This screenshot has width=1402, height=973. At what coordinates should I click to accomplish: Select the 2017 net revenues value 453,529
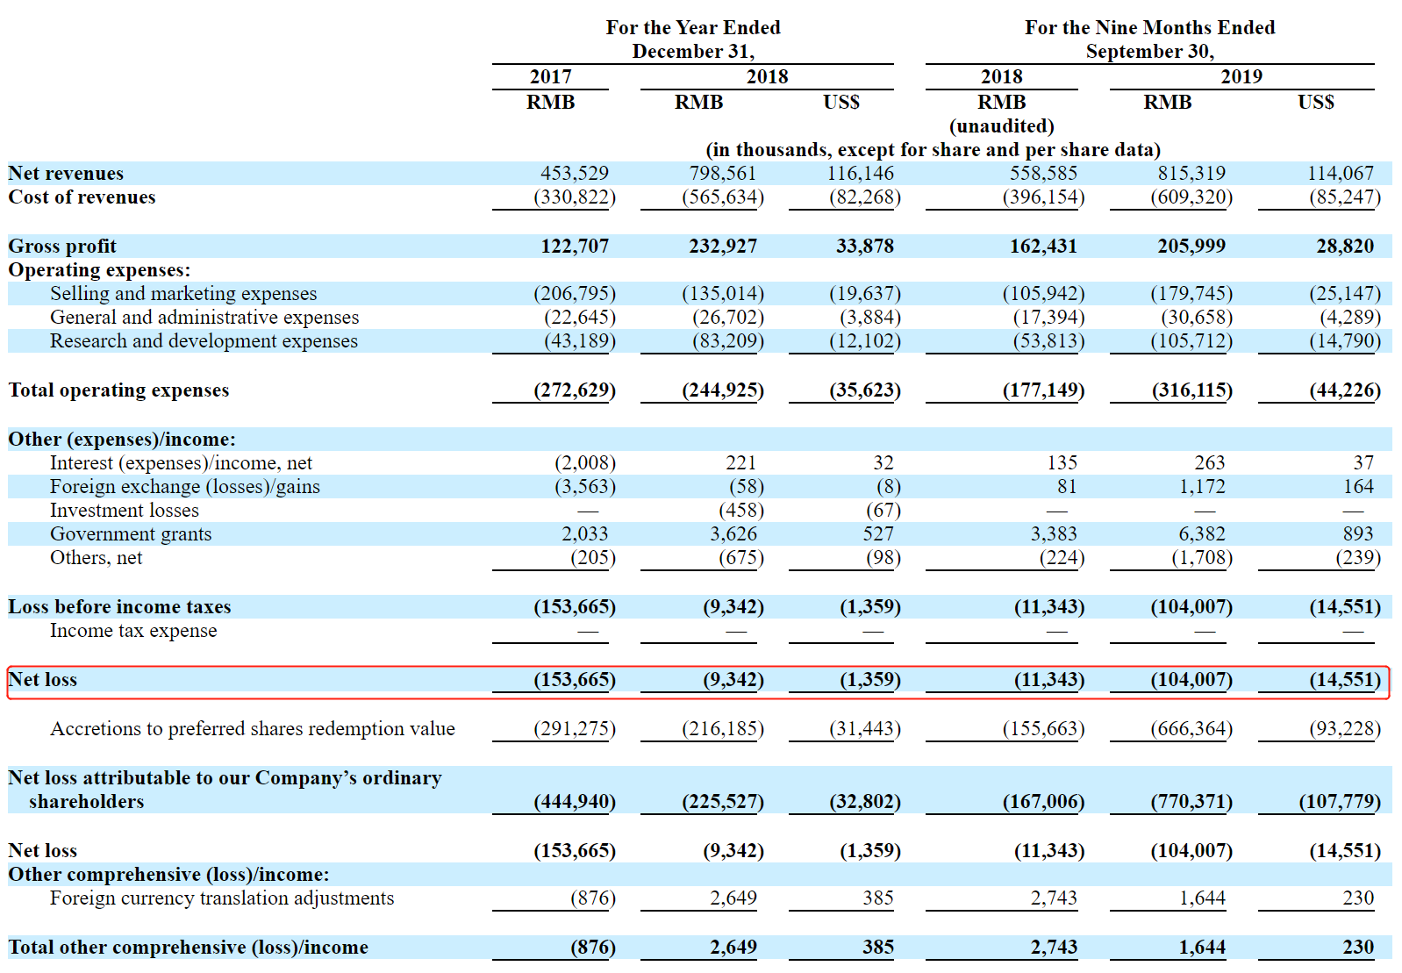click(574, 174)
